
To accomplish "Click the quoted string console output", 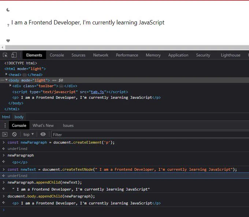I will click(81, 190).
